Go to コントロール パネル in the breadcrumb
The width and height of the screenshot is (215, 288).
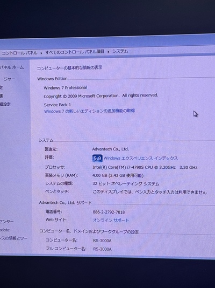tap(19, 53)
